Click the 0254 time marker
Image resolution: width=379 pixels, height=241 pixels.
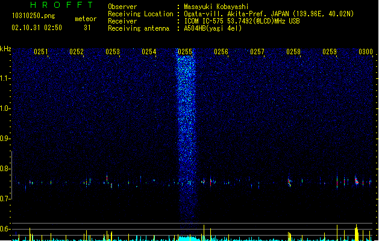pyautogui.click(x=149, y=51)
